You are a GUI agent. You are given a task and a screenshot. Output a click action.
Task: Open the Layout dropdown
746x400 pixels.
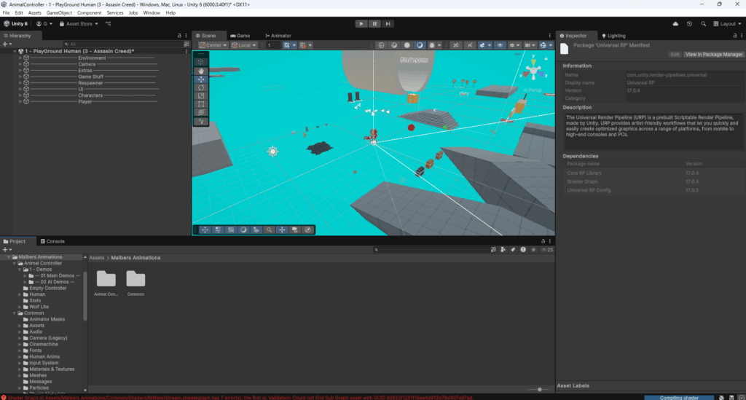pos(727,24)
